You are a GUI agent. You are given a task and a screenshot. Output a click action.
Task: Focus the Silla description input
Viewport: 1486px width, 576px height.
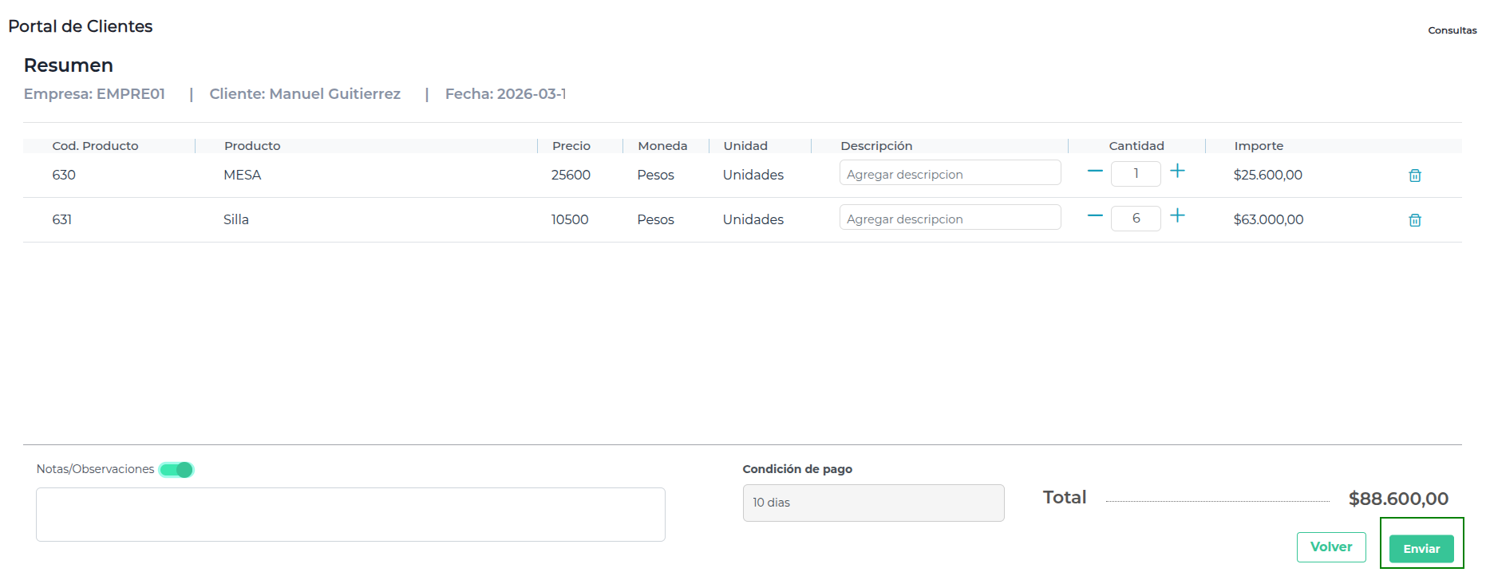(950, 219)
